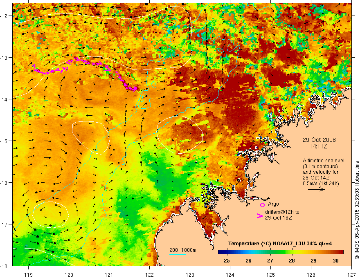Click the magenta drifter arrowhead legend symbol
The height and width of the screenshot is (278, 360).
pyautogui.click(x=260, y=215)
